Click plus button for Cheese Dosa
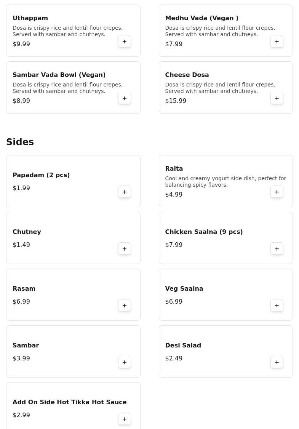Viewport: 299px width, 429px height. point(277,98)
